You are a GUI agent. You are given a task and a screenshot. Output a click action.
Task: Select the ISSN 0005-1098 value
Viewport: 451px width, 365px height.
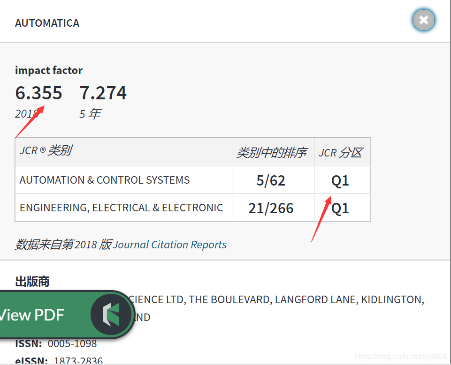pyautogui.click(x=72, y=343)
